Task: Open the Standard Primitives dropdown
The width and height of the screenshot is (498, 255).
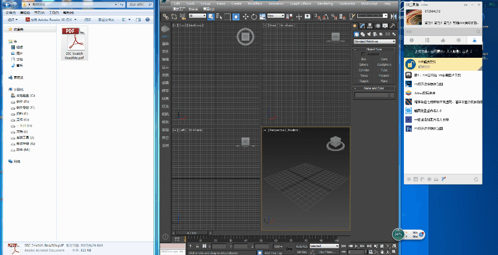Action: click(374, 41)
